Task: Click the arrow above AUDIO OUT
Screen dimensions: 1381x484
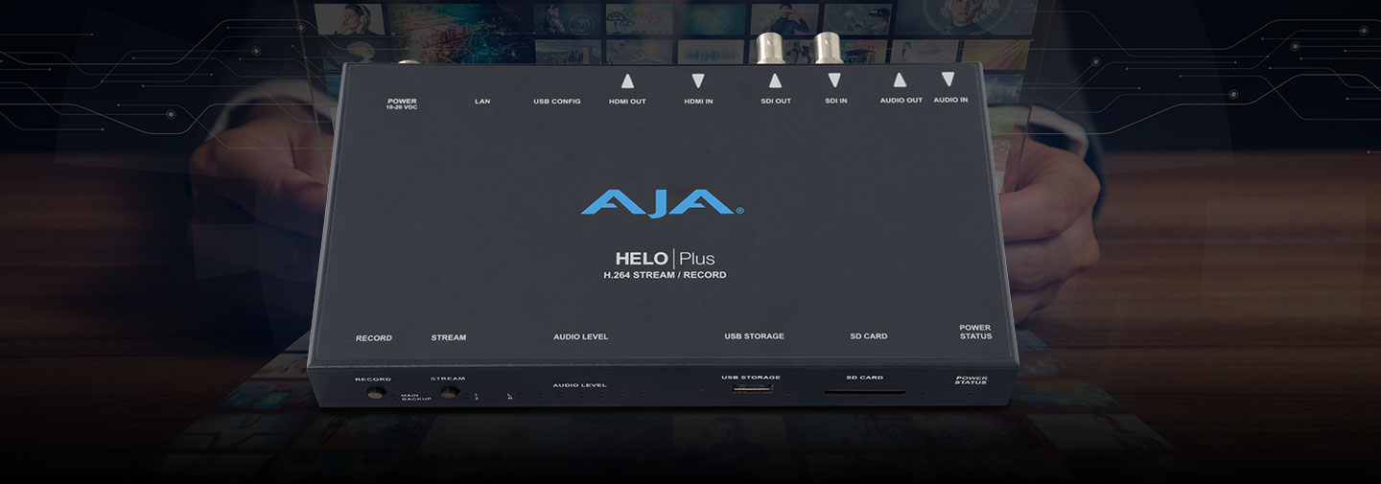Action: pyautogui.click(x=900, y=81)
